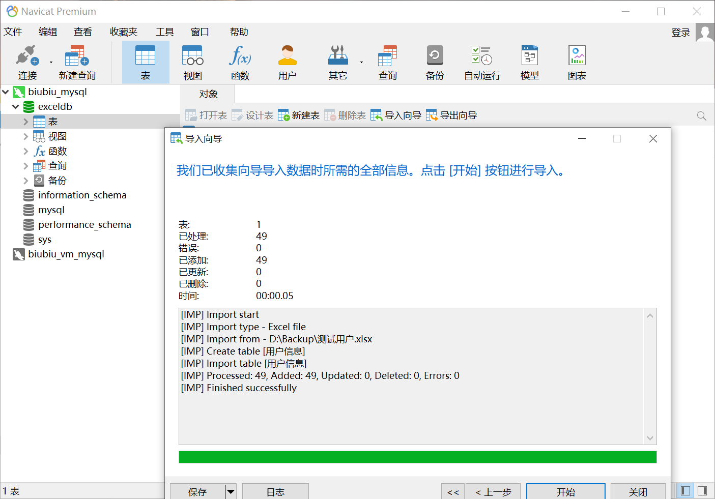Screen dimensions: 715x499
Task: Click the << first step button
Action: [453, 491]
